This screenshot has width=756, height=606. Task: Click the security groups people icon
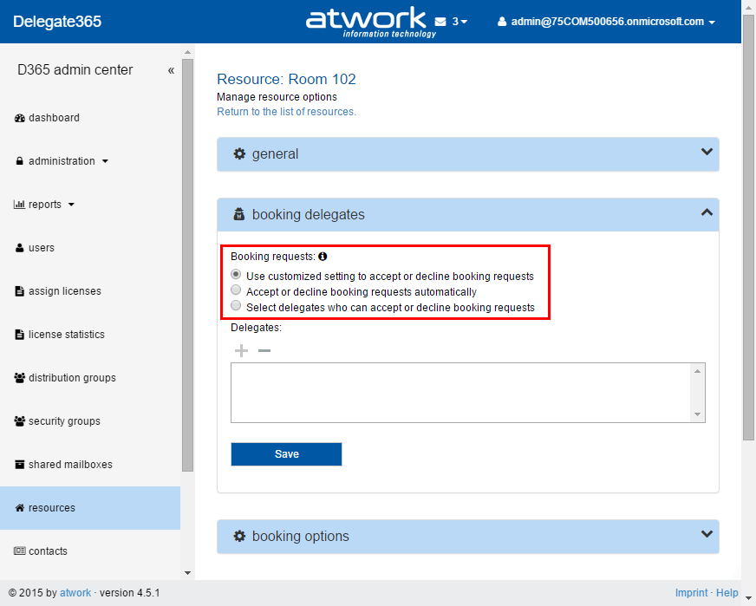[x=19, y=421]
